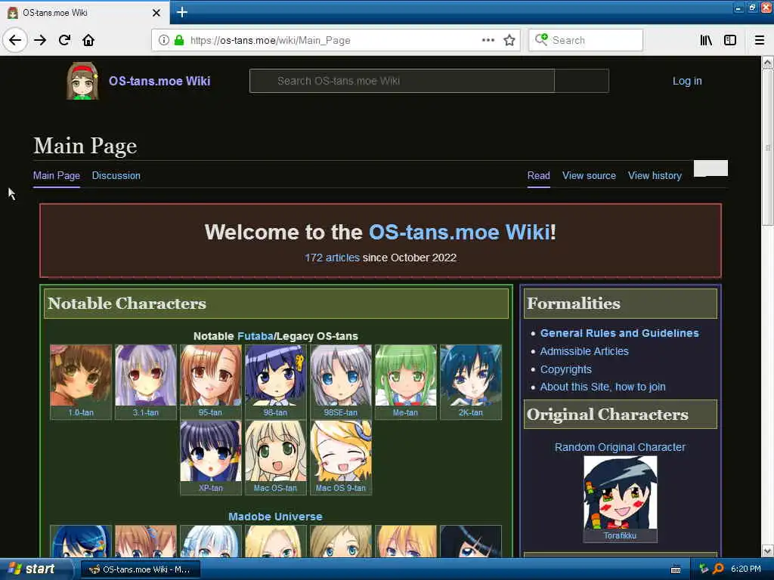Screen dimensions: 774x580
Task: Open the View history tab
Action: pyautogui.click(x=655, y=175)
